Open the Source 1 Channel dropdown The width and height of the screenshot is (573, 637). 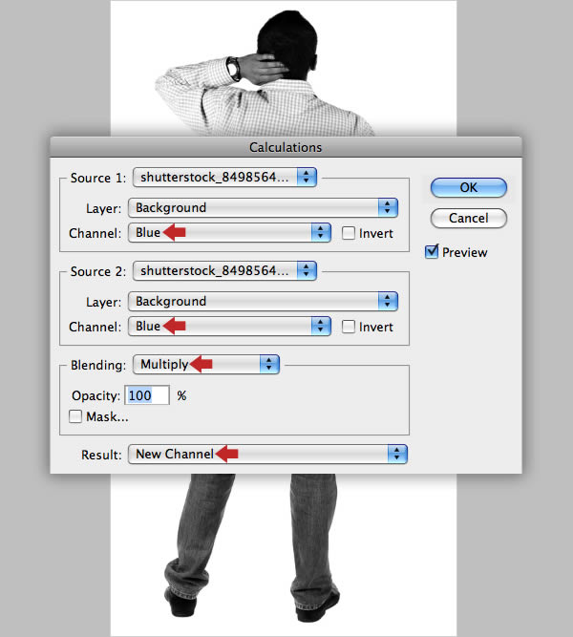pos(229,232)
